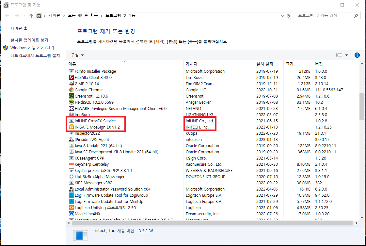Click the 1.21GB size cell
Screen dimensions: 366x246
click(303, 84)
